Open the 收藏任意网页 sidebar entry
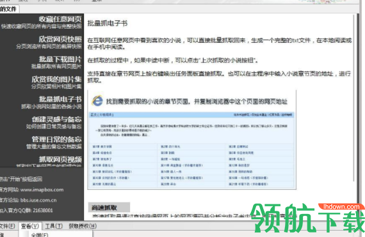The image size is (365, 237). [60, 19]
